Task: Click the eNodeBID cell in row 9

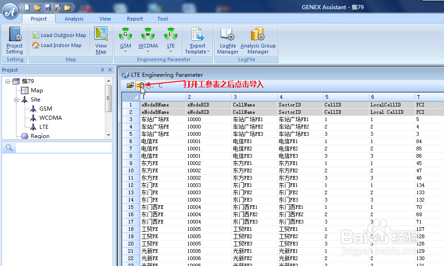Action: (x=208, y=163)
